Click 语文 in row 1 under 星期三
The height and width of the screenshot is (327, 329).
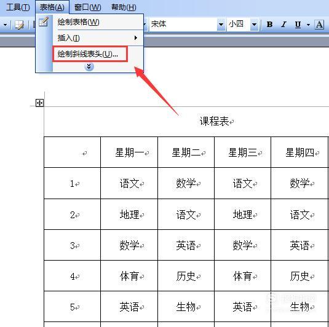[x=242, y=183]
